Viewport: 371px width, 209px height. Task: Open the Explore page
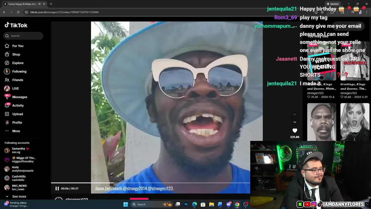click(18, 63)
